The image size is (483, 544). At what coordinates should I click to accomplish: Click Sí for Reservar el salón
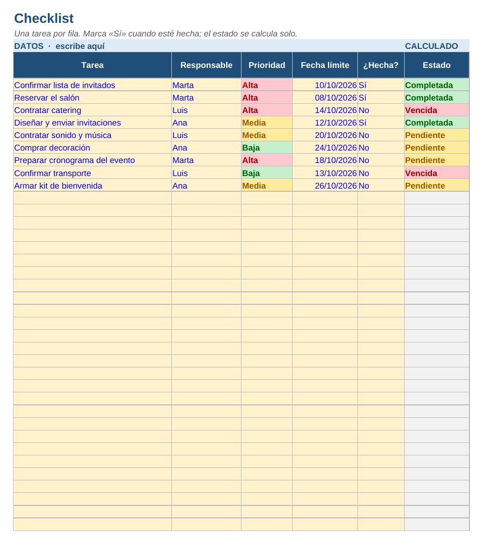click(x=381, y=97)
